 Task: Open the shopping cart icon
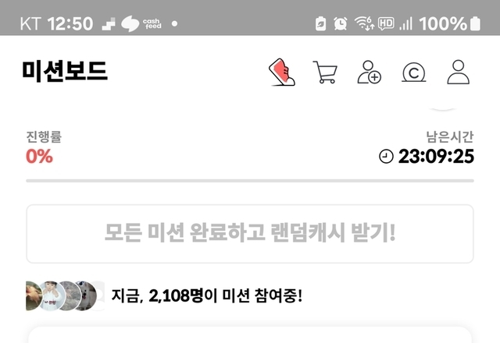[325, 72]
